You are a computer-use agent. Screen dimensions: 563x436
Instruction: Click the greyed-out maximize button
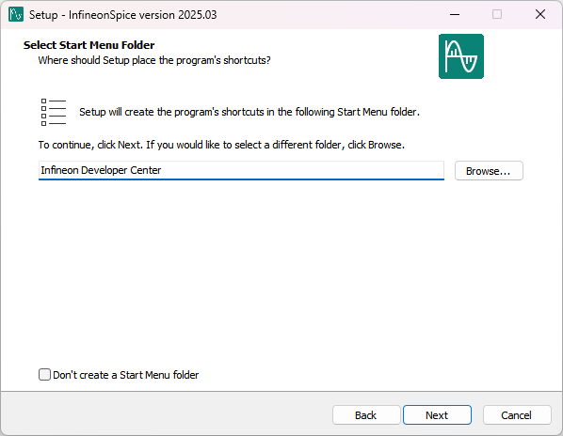(497, 15)
